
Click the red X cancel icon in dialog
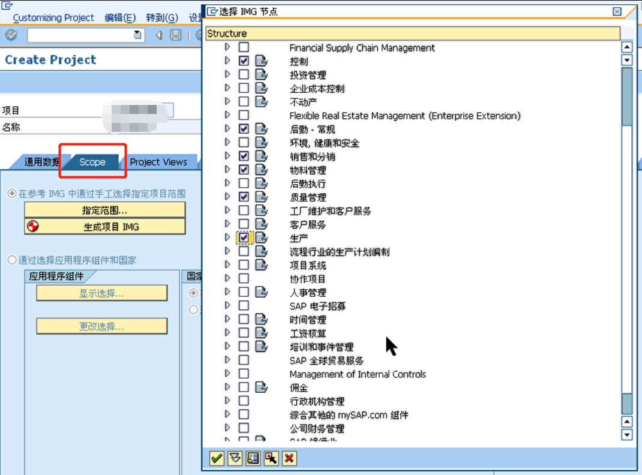[x=289, y=458]
